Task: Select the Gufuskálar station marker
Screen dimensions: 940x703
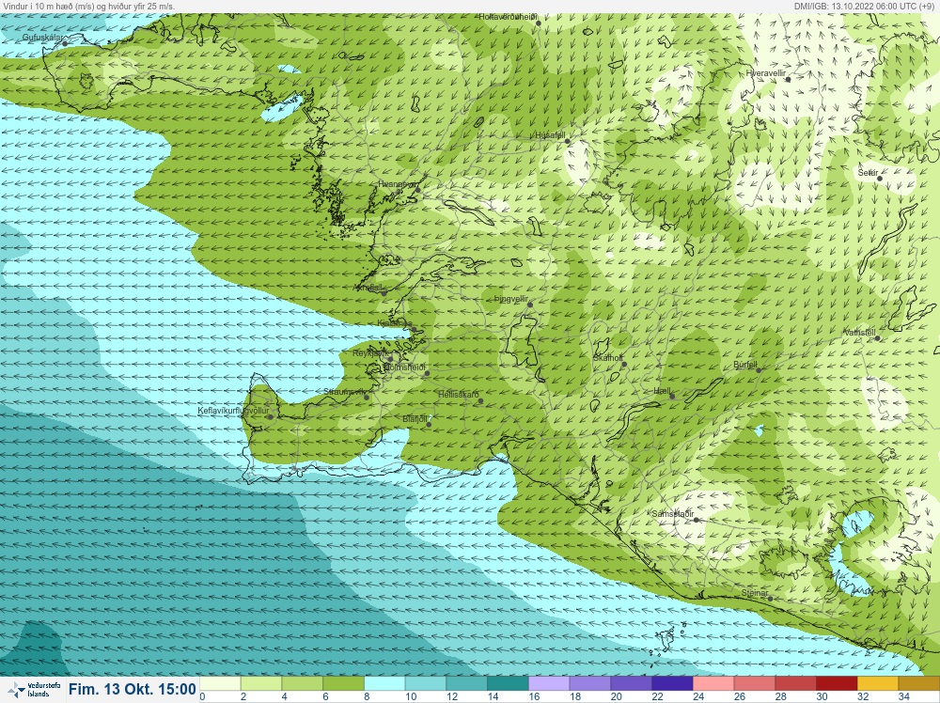Action: [x=65, y=44]
